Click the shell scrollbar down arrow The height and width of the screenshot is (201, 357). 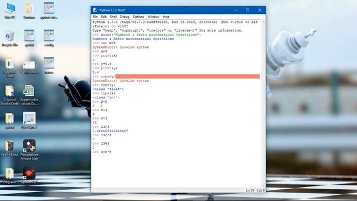[x=263, y=186]
